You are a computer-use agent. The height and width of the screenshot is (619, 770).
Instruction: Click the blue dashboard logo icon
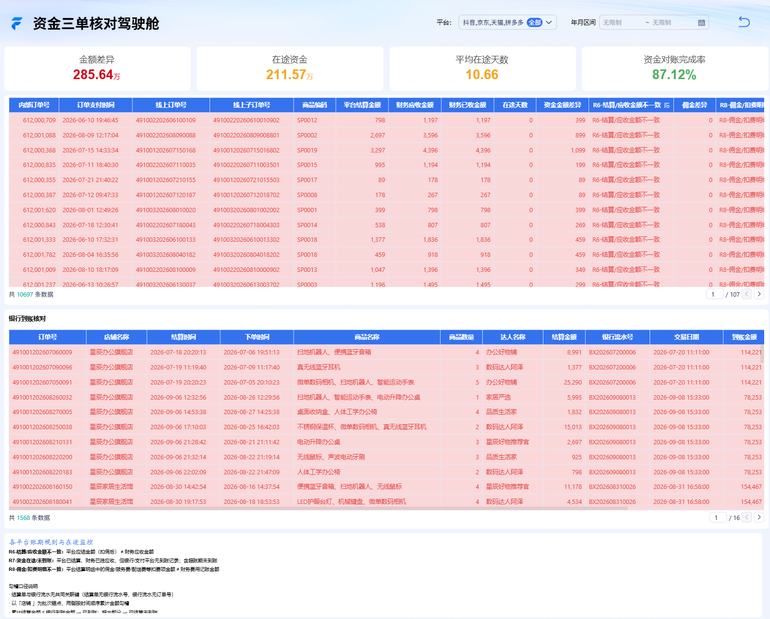click(17, 23)
